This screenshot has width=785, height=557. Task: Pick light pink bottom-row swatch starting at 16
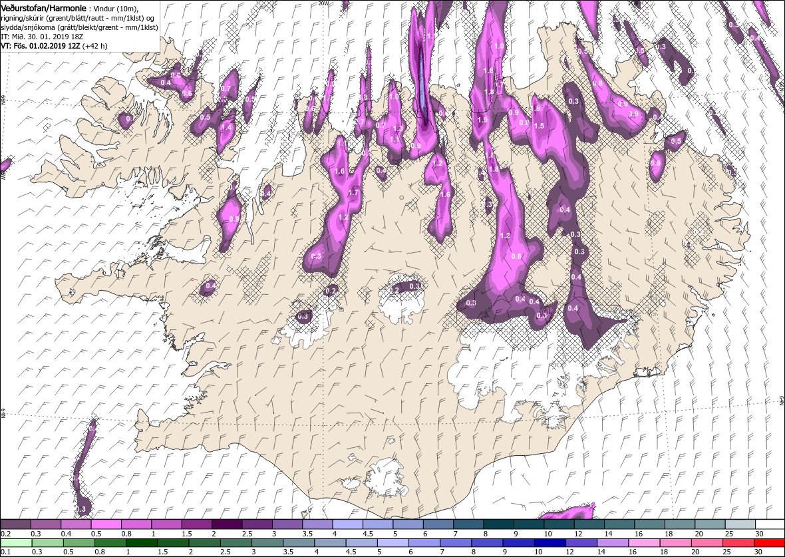click(644, 543)
